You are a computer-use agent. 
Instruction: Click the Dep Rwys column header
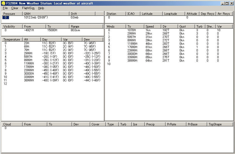point(207,14)
